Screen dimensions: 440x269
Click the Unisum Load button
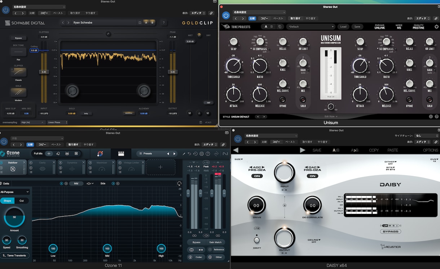pyautogui.click(x=343, y=27)
